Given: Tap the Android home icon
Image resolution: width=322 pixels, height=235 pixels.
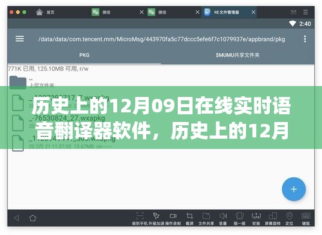Looking at the screenshot, I should pyautogui.click(x=33, y=218).
